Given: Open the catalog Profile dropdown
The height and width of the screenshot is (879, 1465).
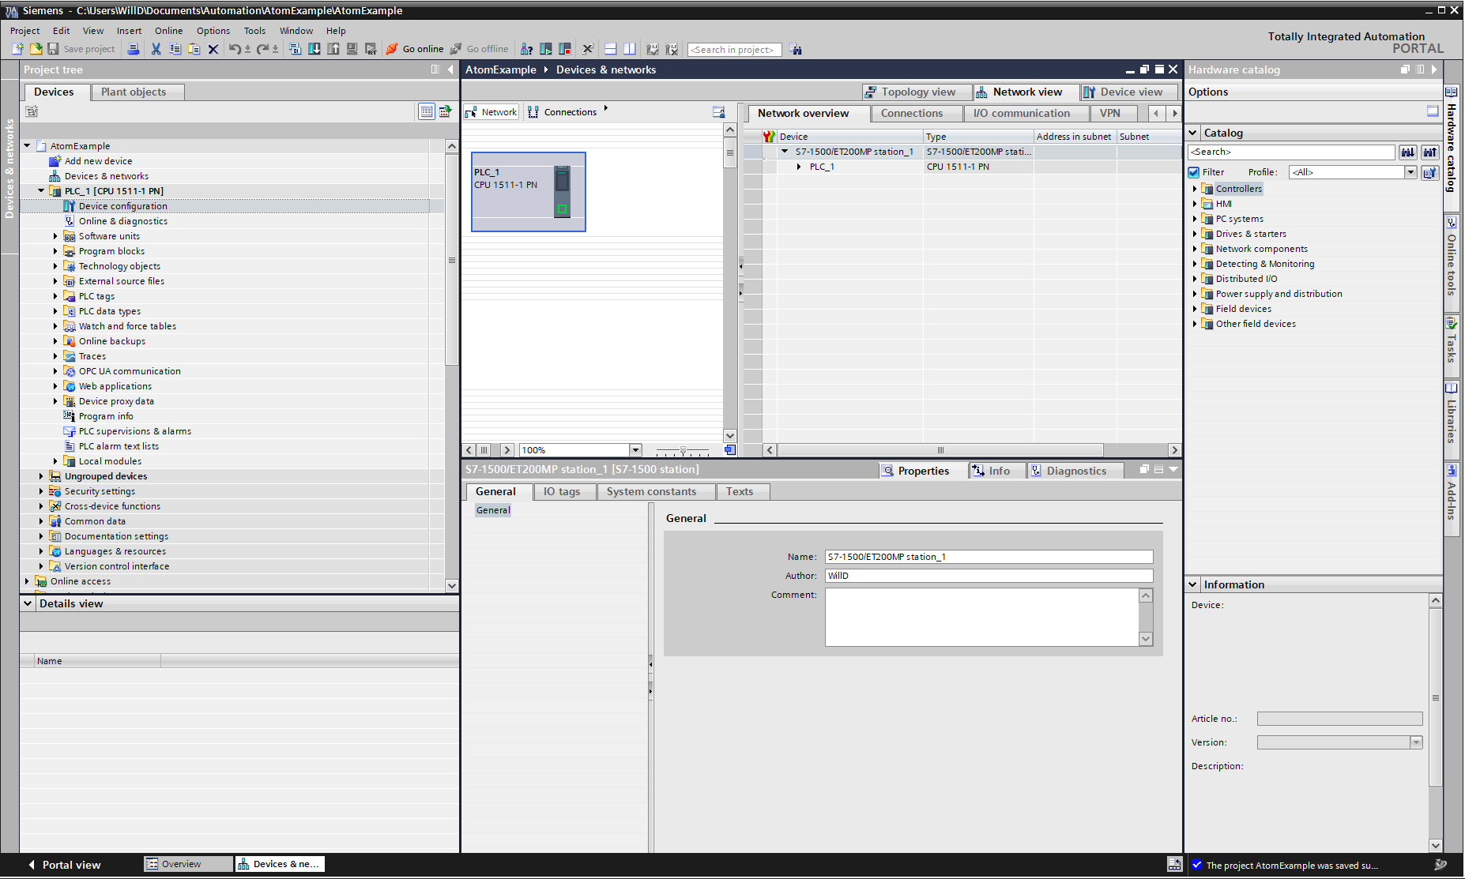Looking at the screenshot, I should (1410, 172).
